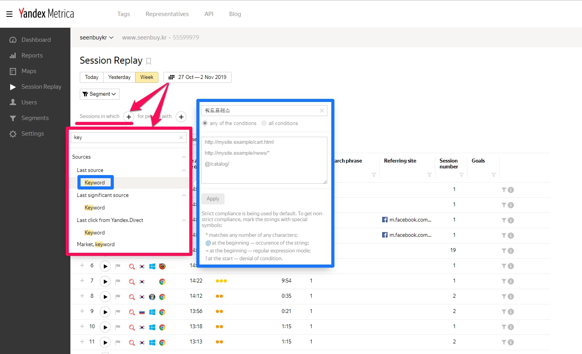This screenshot has height=354, width=582.
Task: Play the recording for session 11
Action: [105, 342]
